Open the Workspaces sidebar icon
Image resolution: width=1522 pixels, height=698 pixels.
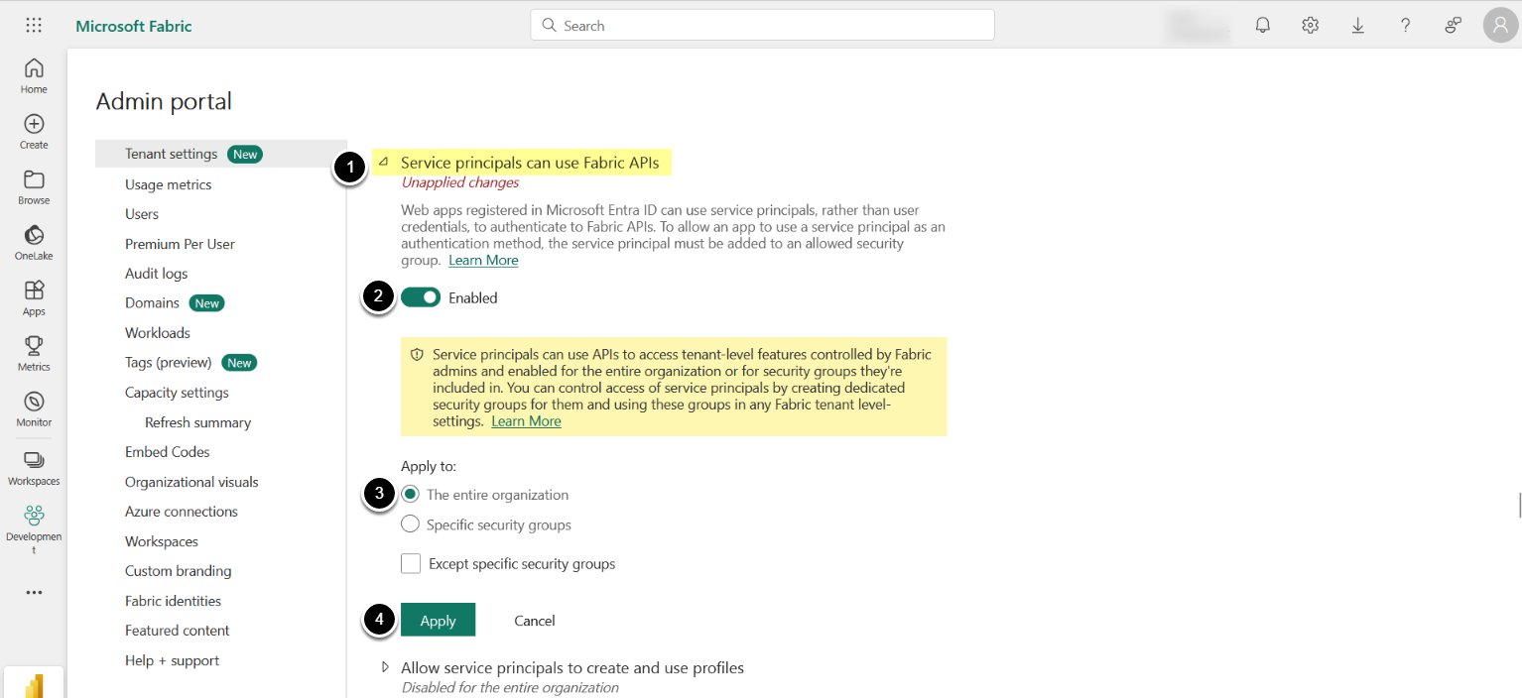coord(34,460)
